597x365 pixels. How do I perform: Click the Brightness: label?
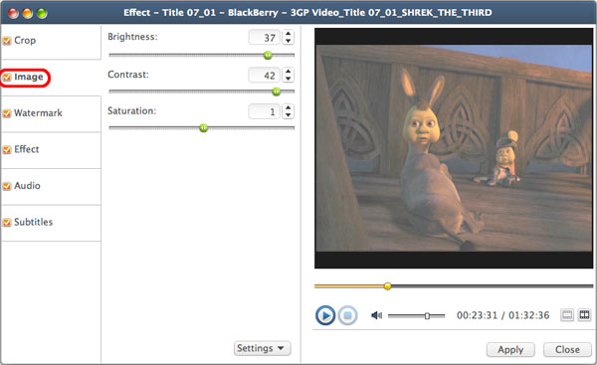coord(132,37)
